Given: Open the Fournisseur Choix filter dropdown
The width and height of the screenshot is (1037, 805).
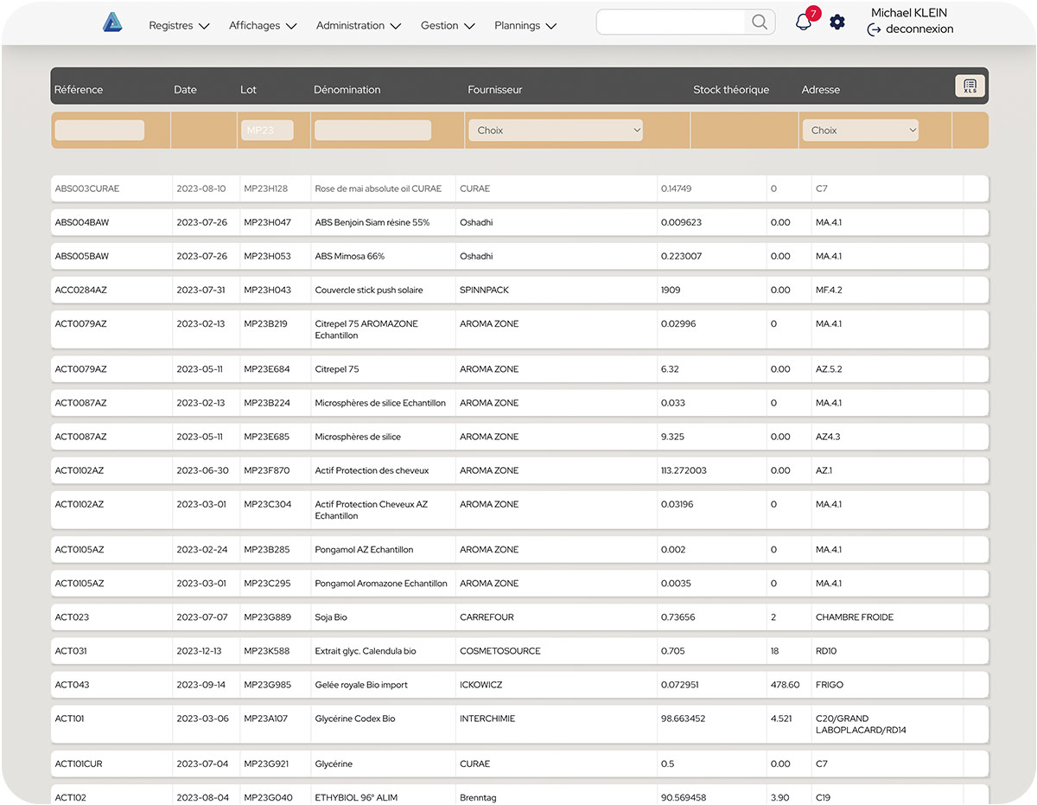Looking at the screenshot, I should tap(557, 131).
